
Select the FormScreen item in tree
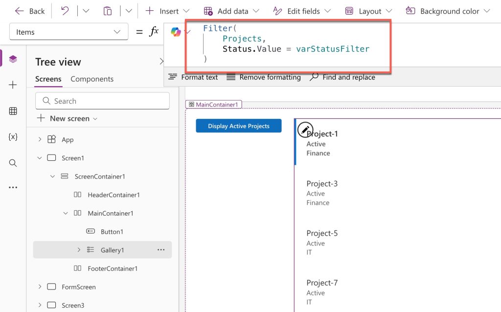(x=79, y=287)
